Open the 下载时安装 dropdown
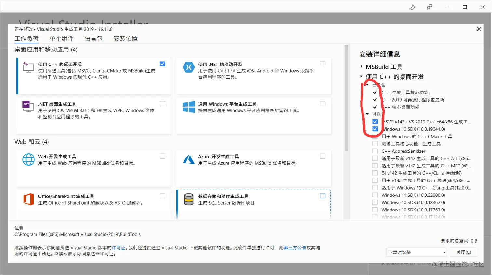 tap(444, 252)
